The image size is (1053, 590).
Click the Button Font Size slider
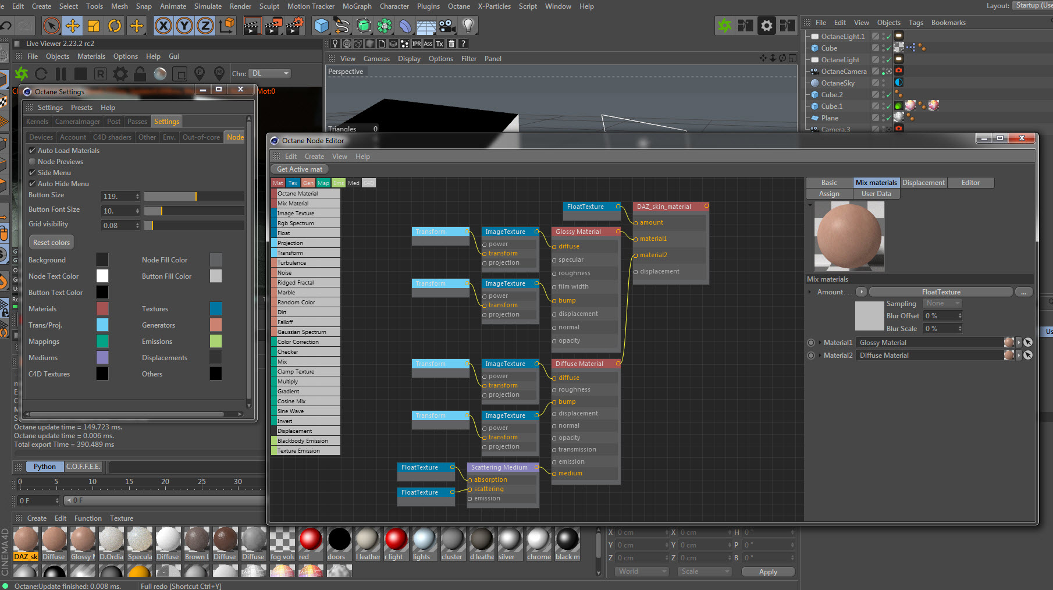tap(194, 211)
